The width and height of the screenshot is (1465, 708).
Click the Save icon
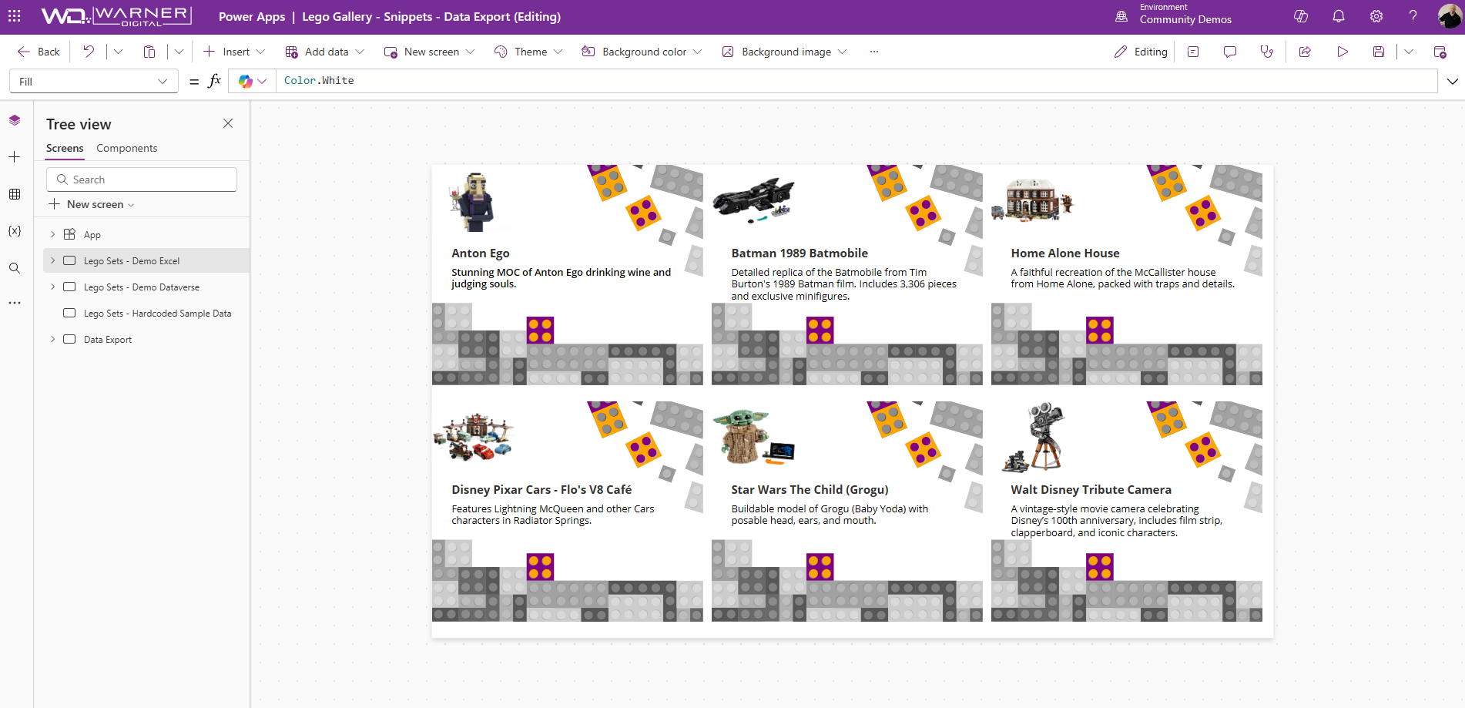1379,52
